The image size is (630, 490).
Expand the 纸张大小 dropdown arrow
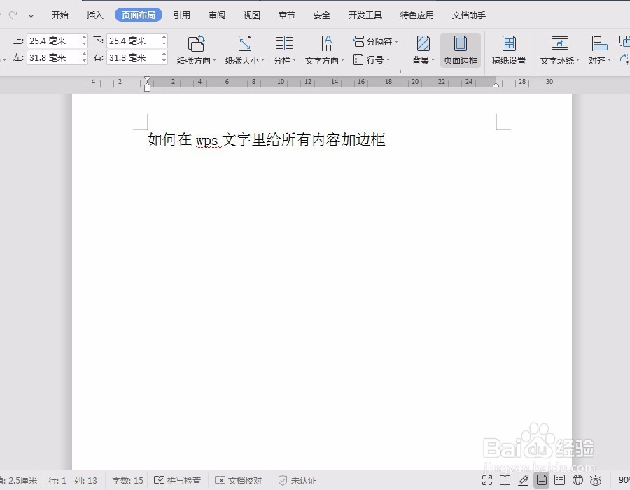point(262,61)
